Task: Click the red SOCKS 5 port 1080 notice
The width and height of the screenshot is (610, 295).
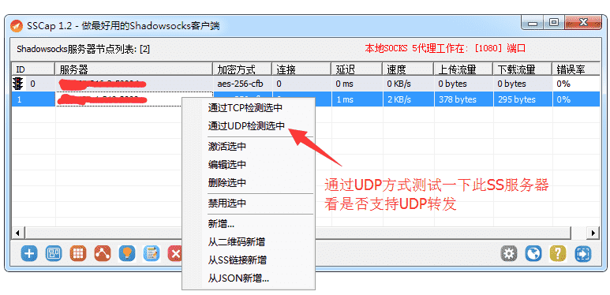Action: (445, 49)
